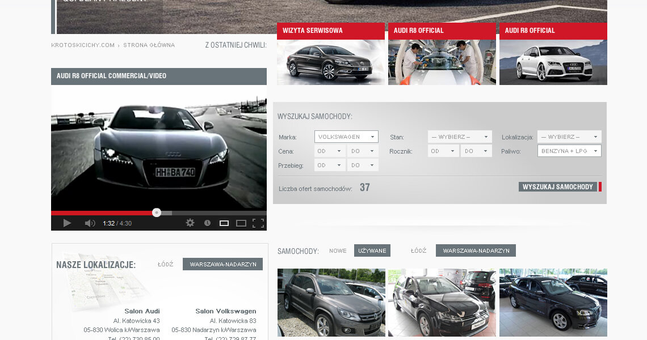This screenshot has width=647, height=340.
Task: Click the video progress bar scrubber handle
Action: tap(157, 212)
